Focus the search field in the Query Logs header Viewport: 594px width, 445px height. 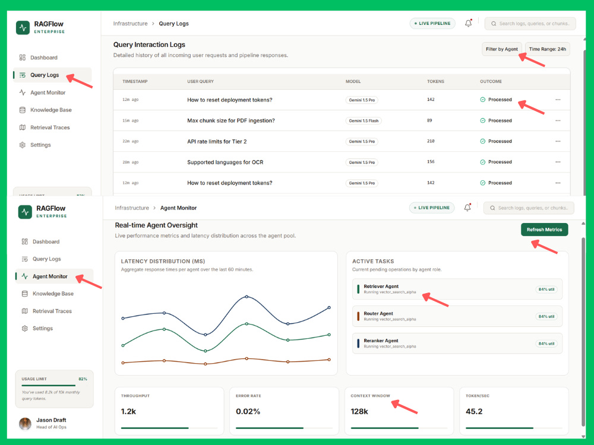tap(530, 24)
